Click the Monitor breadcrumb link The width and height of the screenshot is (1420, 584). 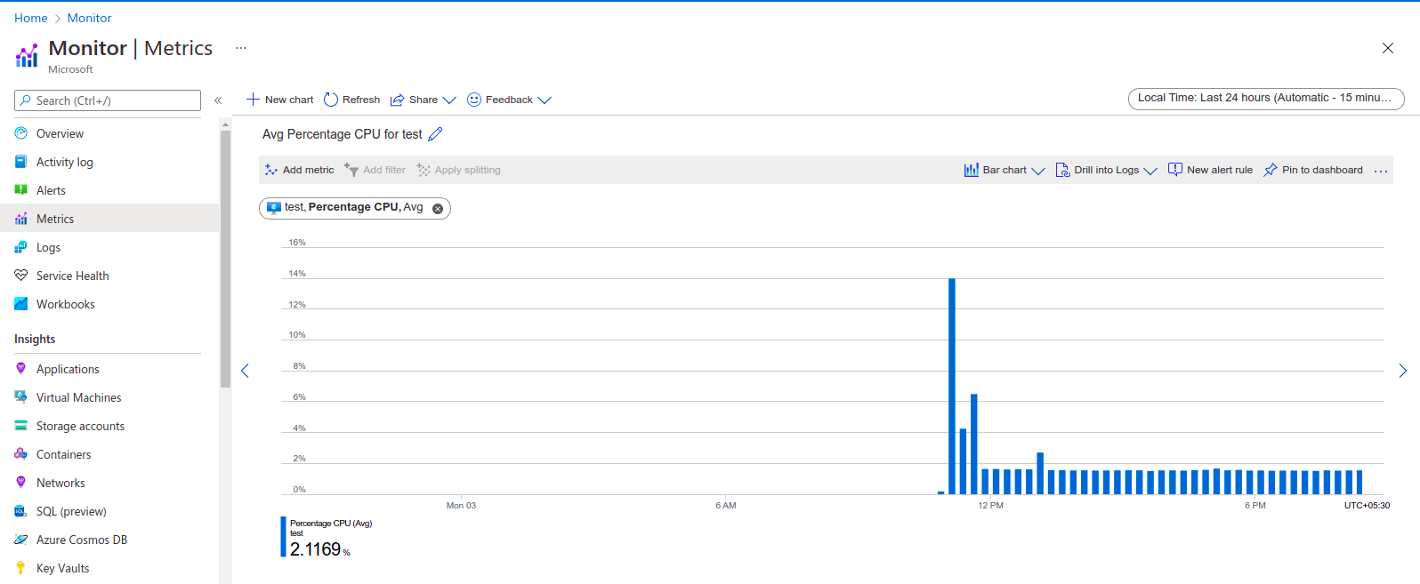[90, 18]
